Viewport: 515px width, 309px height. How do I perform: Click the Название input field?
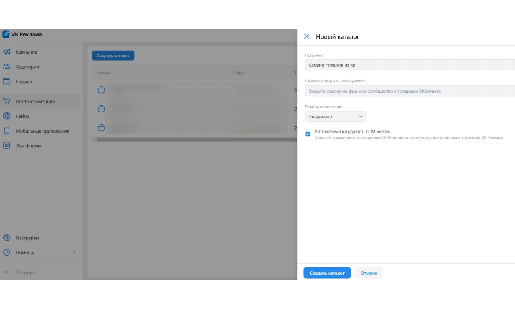[x=410, y=65]
